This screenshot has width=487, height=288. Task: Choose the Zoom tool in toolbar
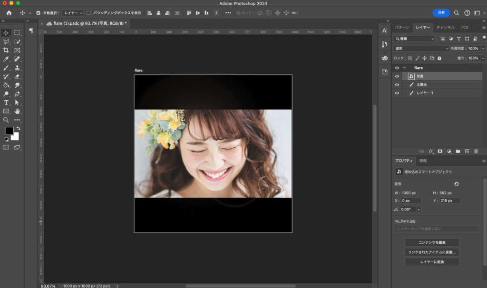click(6, 120)
